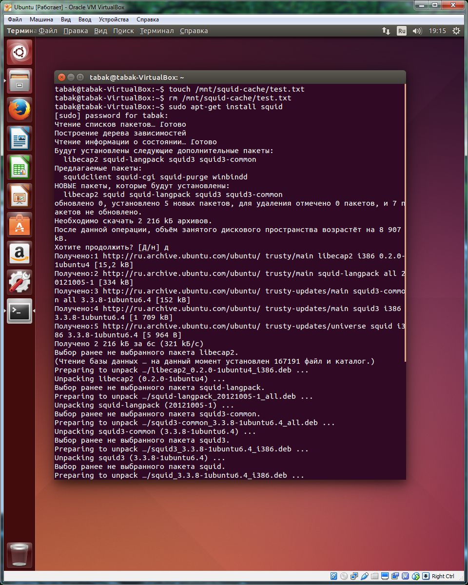Minimize the terminal window
This screenshot has height=585, width=468.
point(71,77)
